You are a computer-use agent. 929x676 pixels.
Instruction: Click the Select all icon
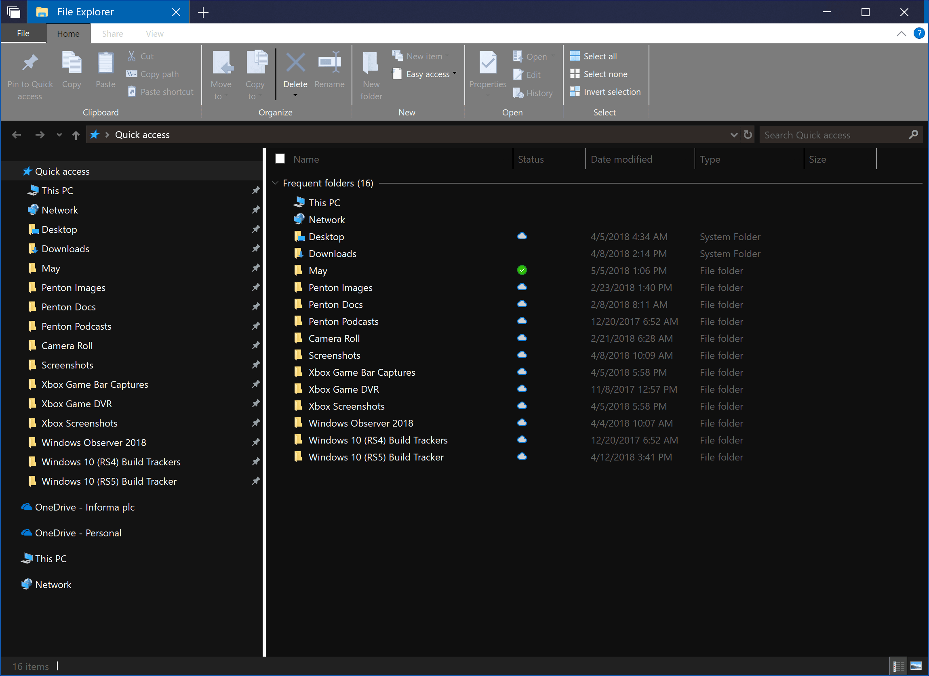point(575,56)
